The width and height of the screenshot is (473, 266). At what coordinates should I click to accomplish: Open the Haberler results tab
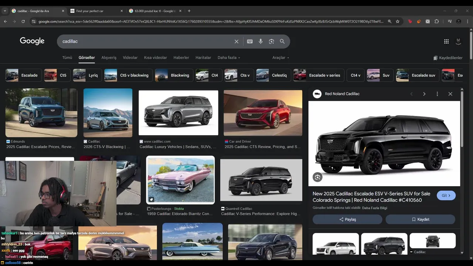click(181, 58)
